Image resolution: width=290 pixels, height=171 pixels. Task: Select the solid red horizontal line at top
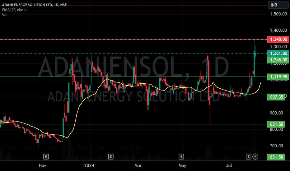(133, 6)
